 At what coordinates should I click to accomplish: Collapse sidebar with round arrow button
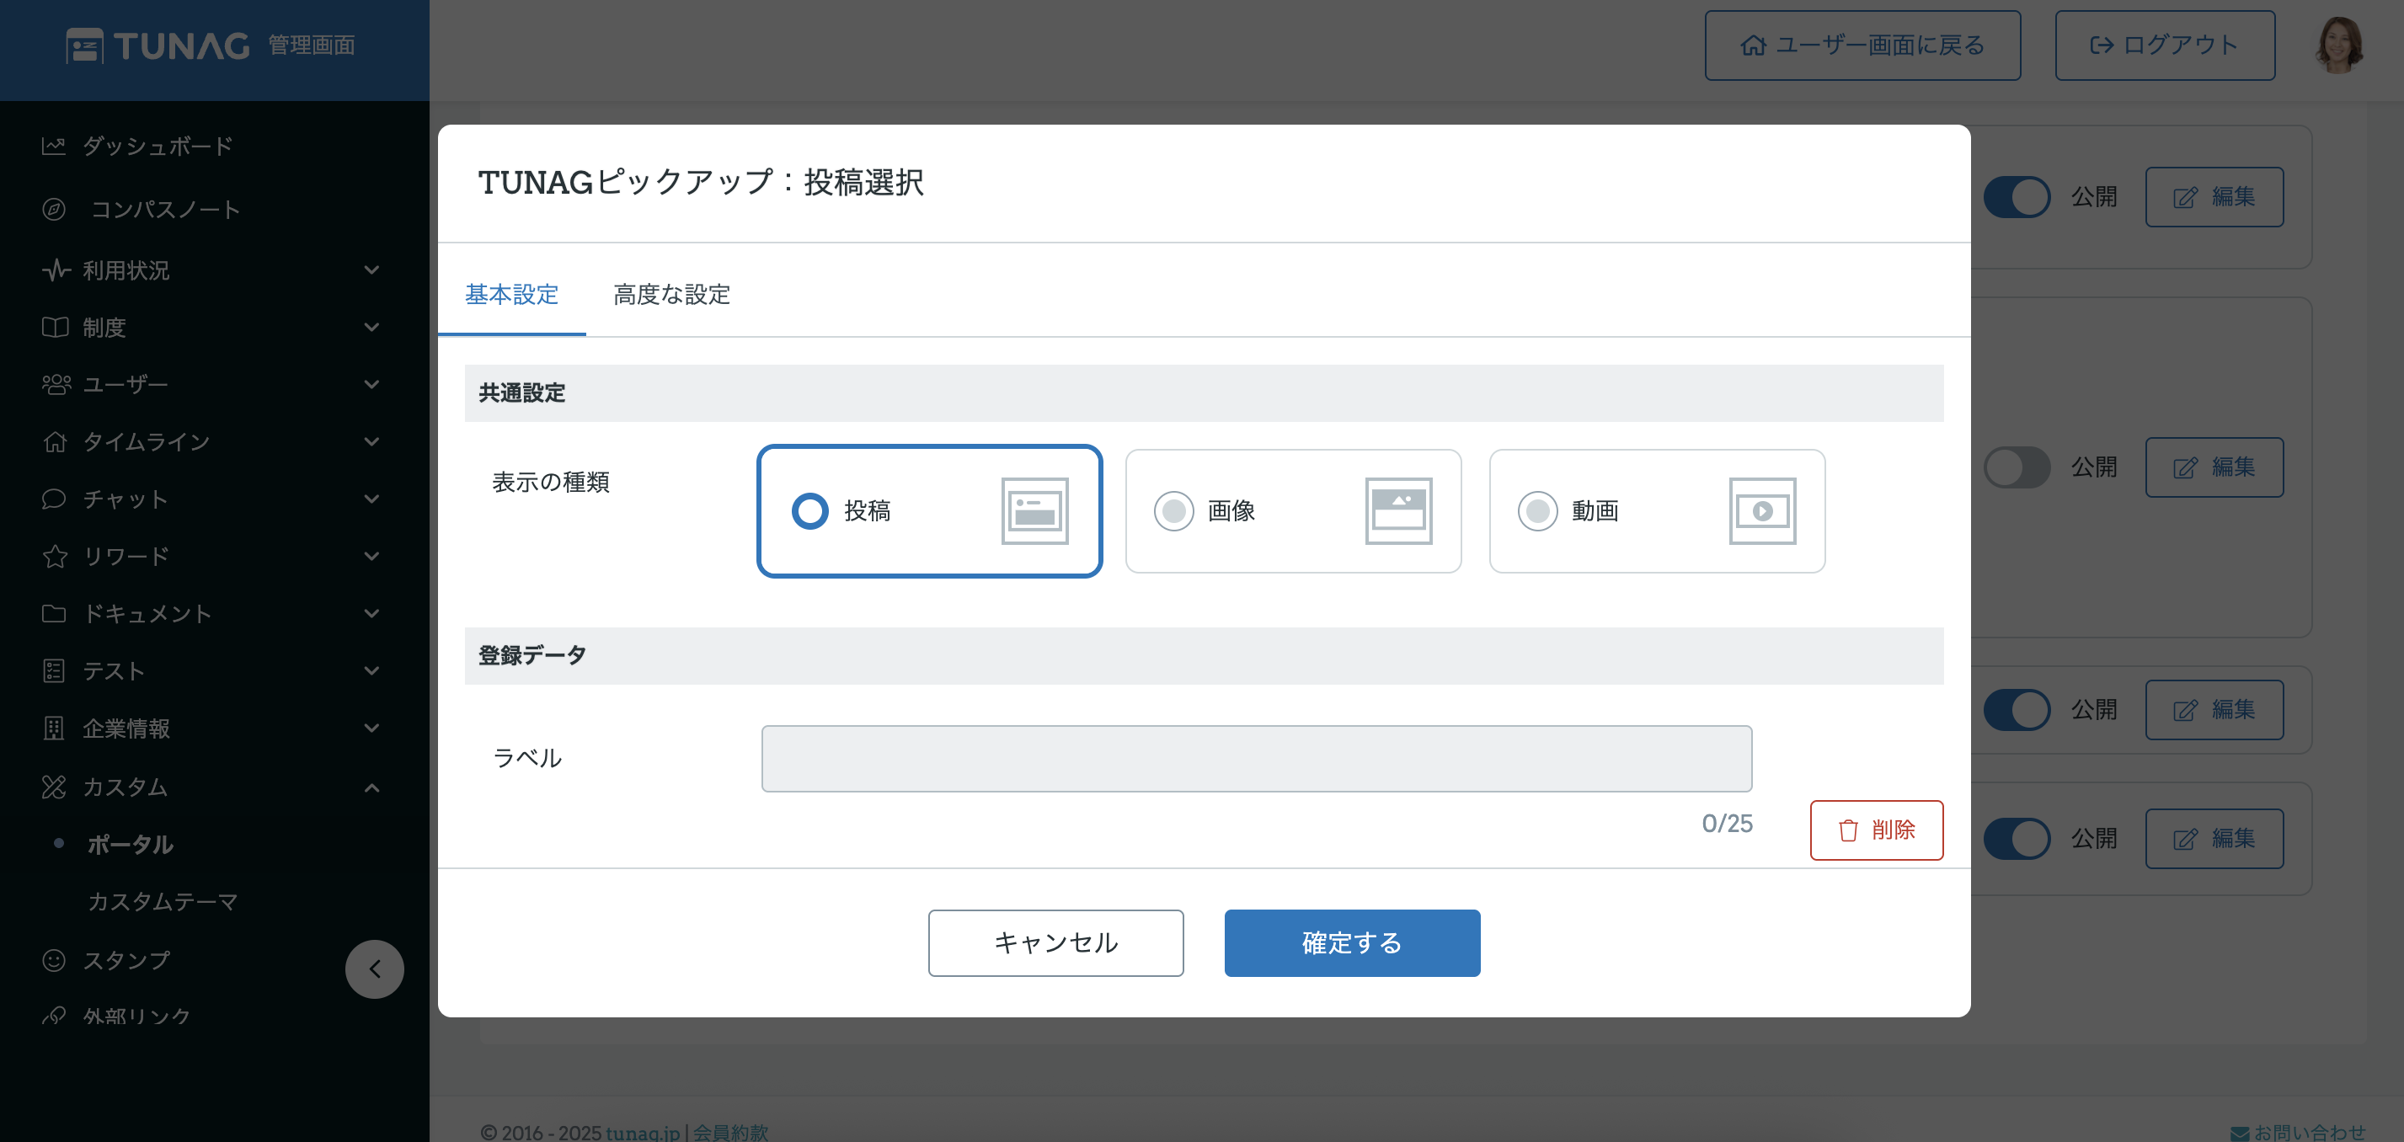click(374, 969)
